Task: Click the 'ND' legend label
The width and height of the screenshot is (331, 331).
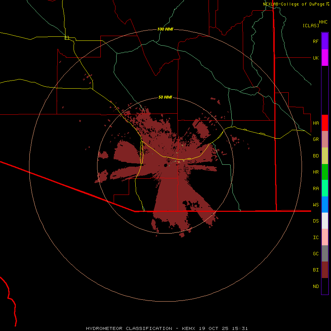Action: click(x=316, y=286)
